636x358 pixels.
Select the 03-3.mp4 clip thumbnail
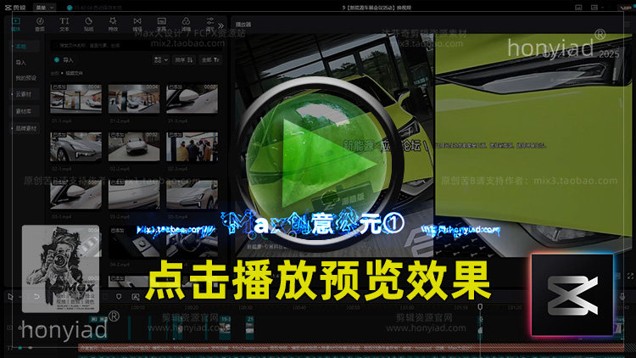[x=192, y=194]
